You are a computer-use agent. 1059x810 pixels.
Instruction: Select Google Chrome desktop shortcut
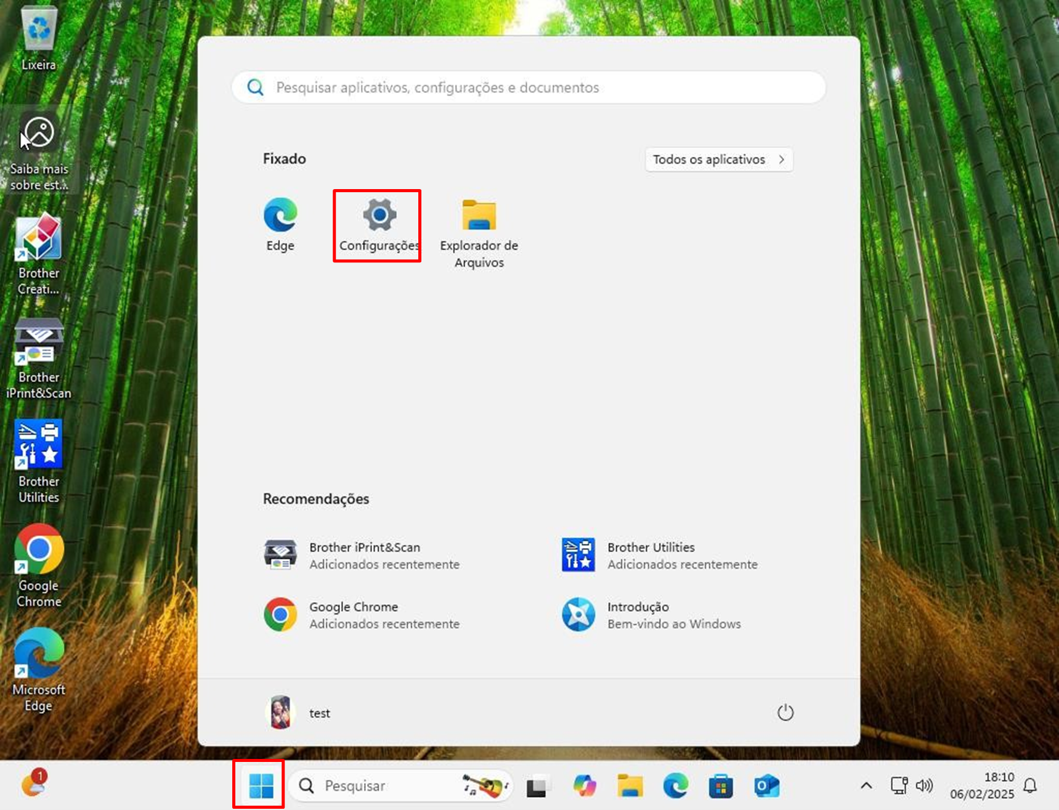[39, 566]
